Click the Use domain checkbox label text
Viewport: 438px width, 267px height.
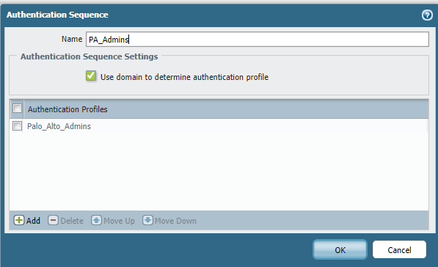pyautogui.click(x=184, y=77)
